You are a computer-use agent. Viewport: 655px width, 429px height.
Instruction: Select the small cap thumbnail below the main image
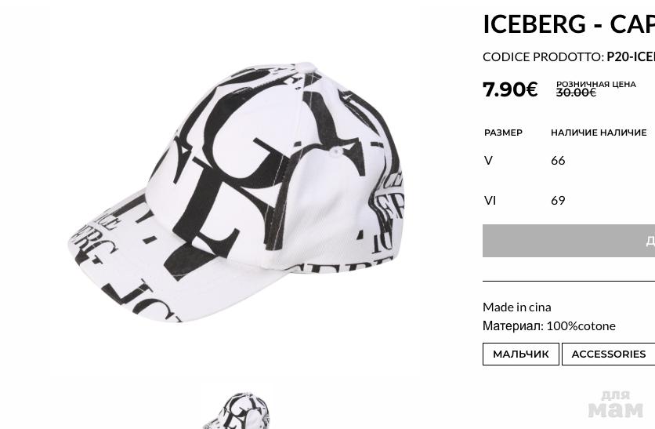[237, 411]
